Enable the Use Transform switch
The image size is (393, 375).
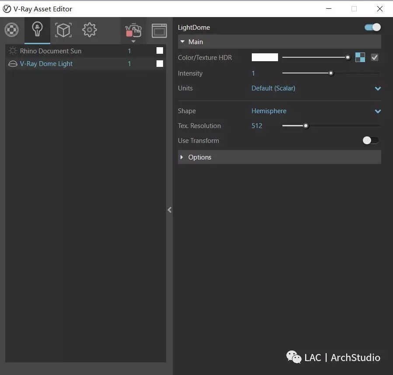point(370,140)
